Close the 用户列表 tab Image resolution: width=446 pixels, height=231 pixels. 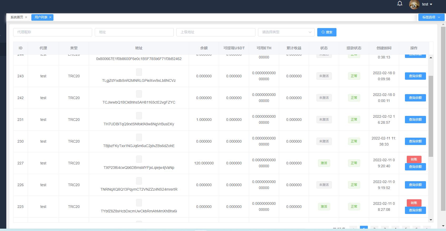tap(50, 17)
